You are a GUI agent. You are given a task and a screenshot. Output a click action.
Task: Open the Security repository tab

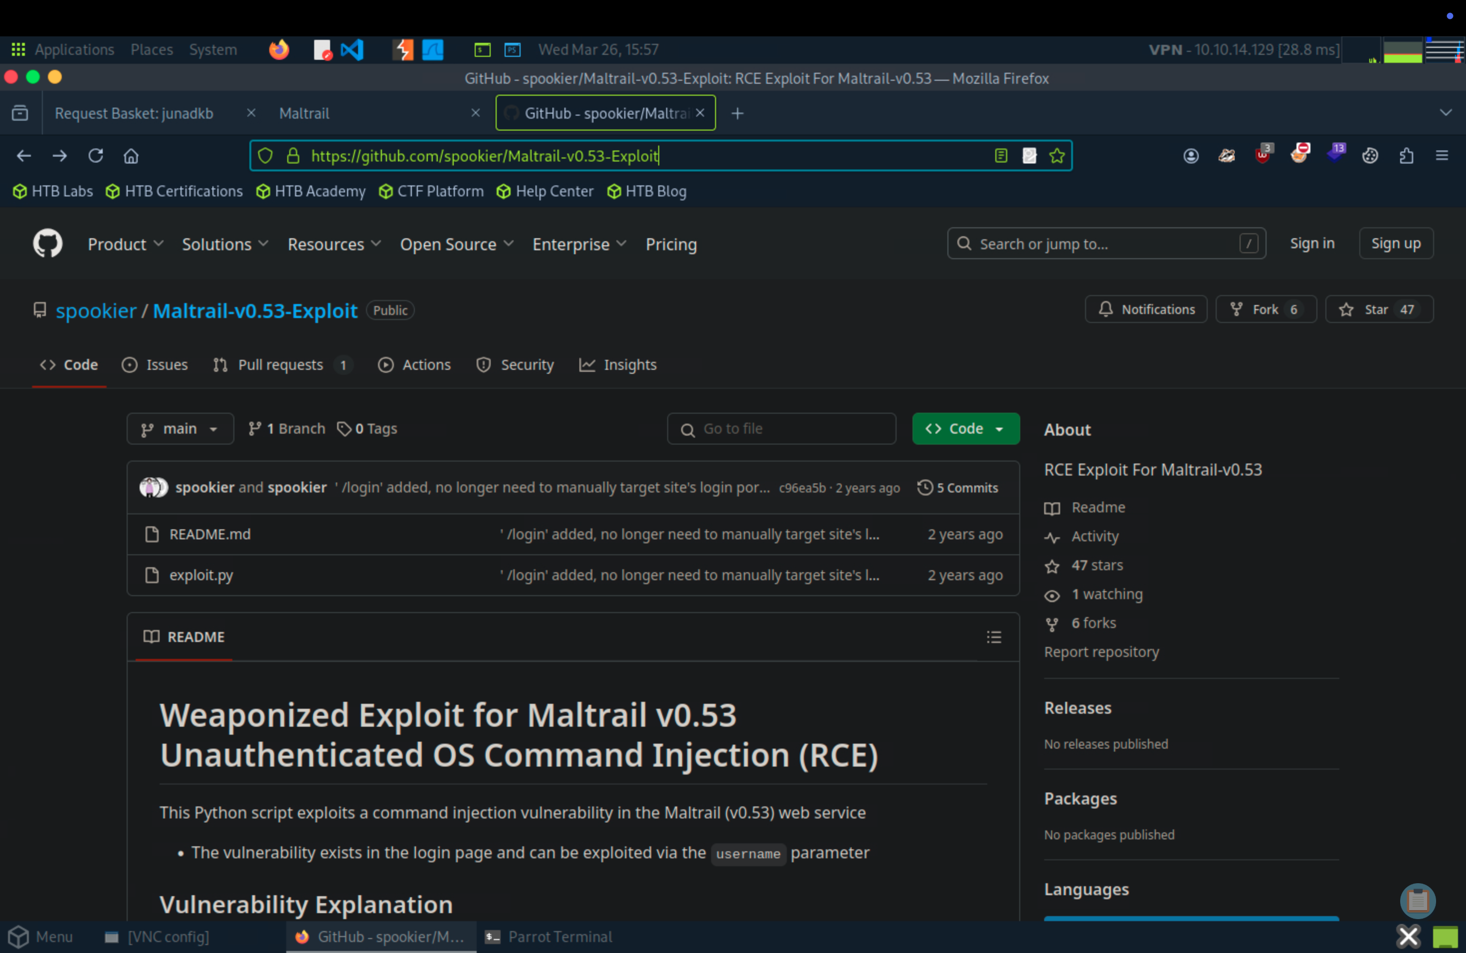[515, 365]
